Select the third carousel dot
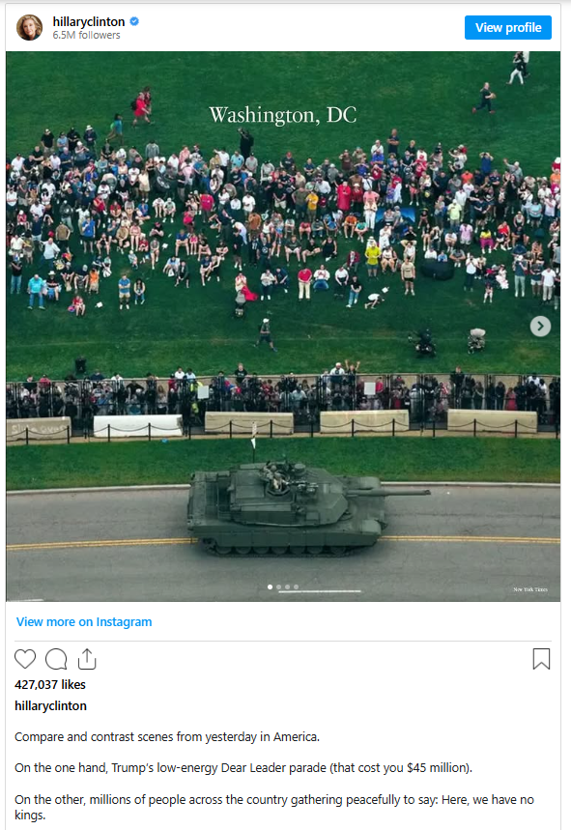The image size is (571, 830). point(287,587)
